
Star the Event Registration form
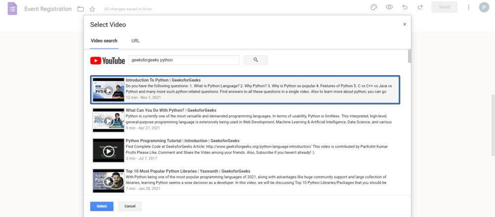coord(92,9)
